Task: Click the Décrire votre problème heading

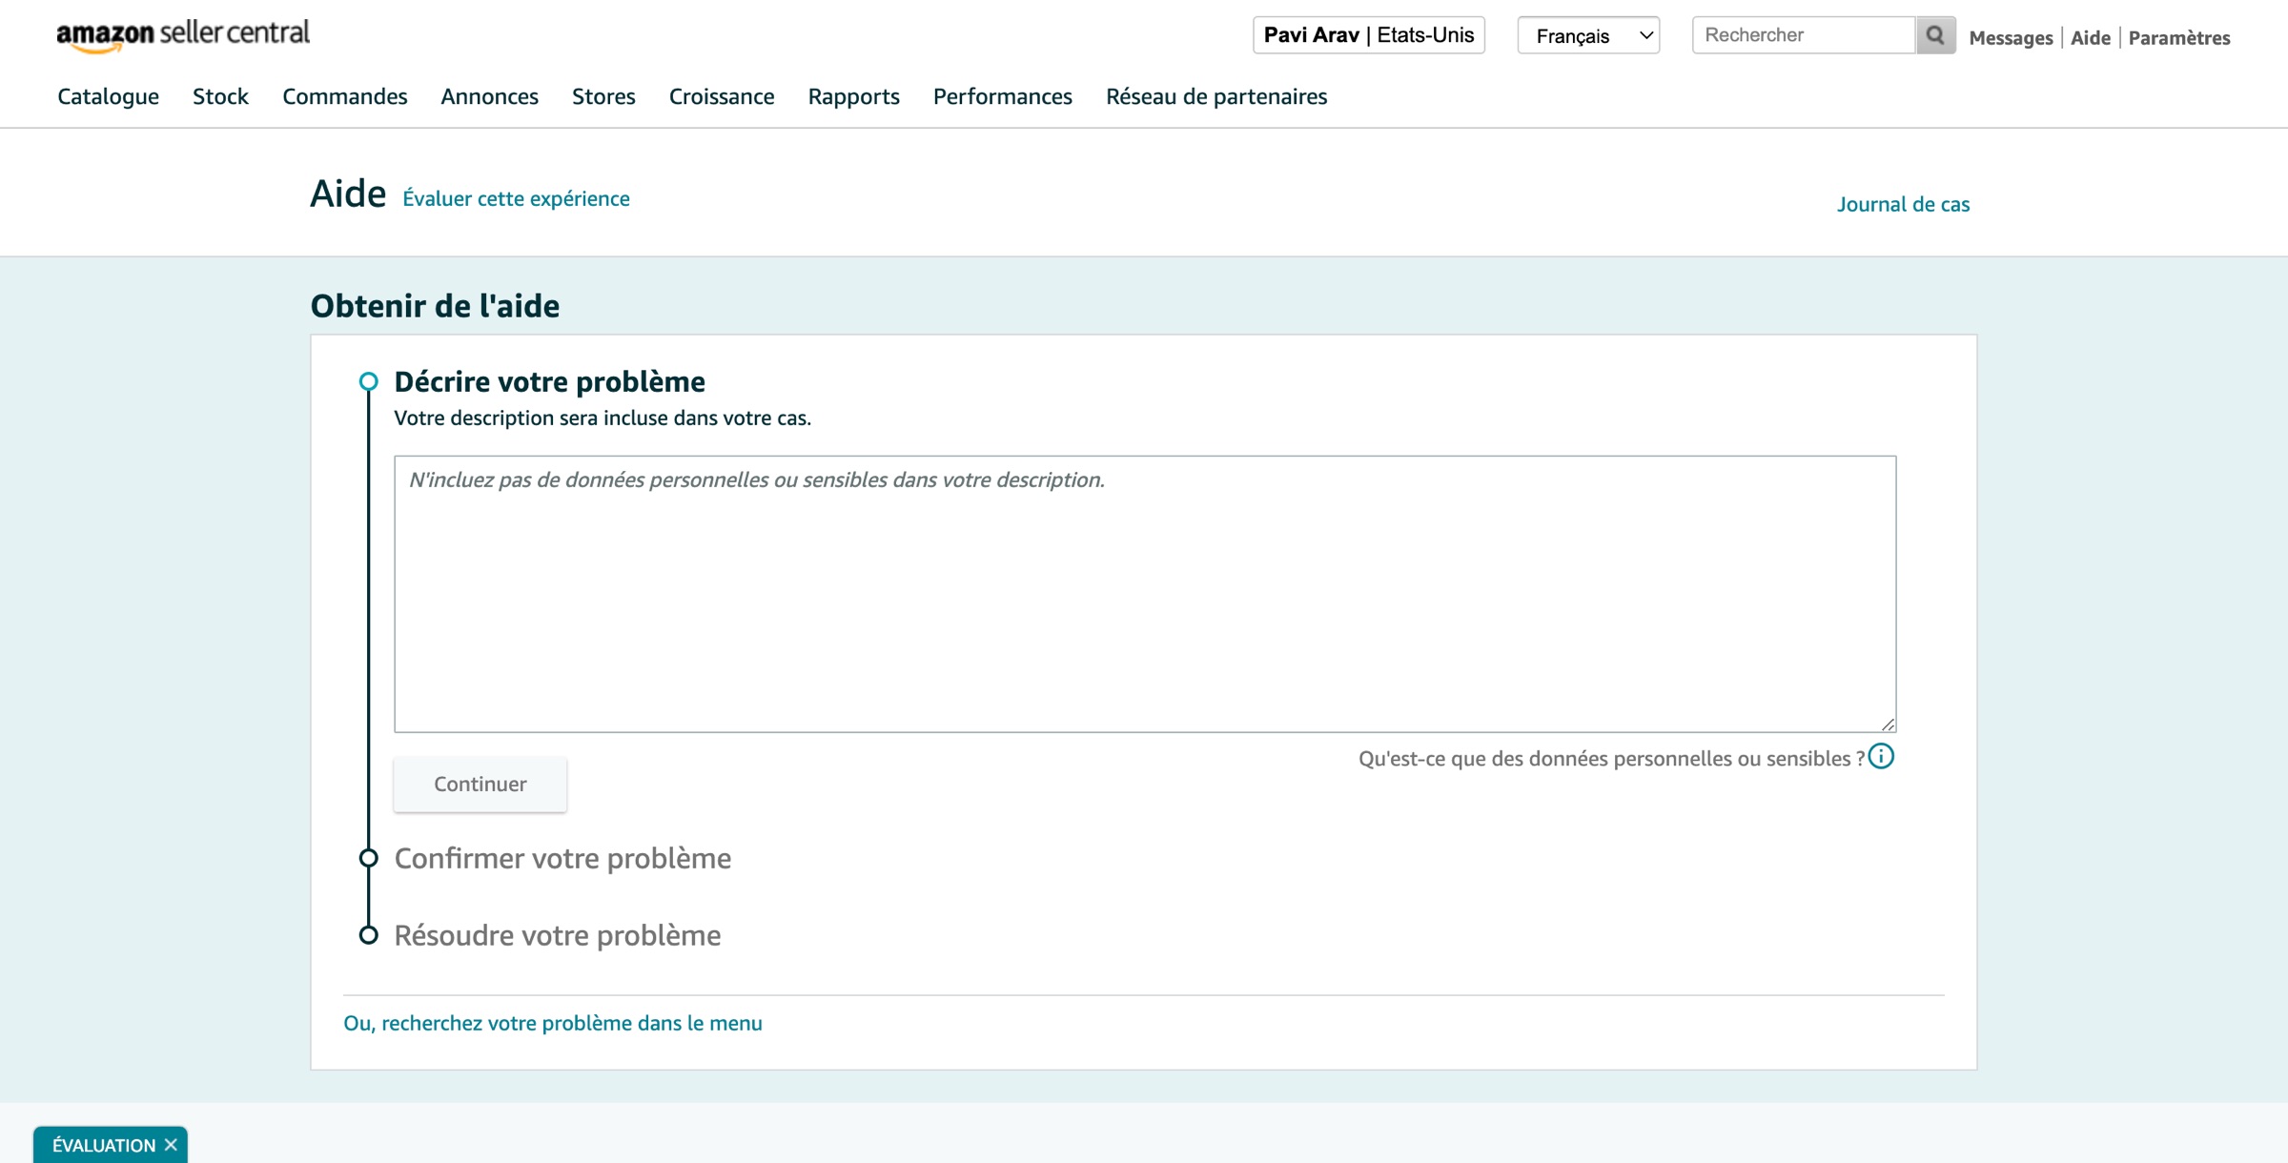Action: (x=550, y=381)
